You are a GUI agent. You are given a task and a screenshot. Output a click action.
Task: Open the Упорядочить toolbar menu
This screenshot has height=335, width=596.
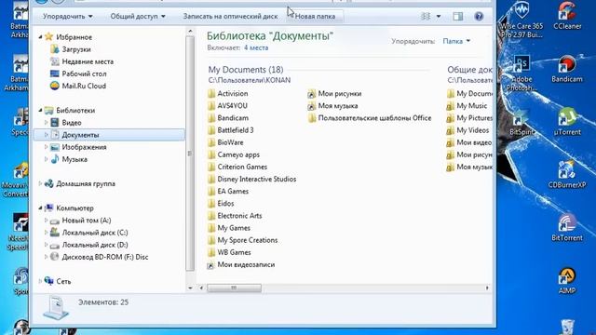coord(67,17)
